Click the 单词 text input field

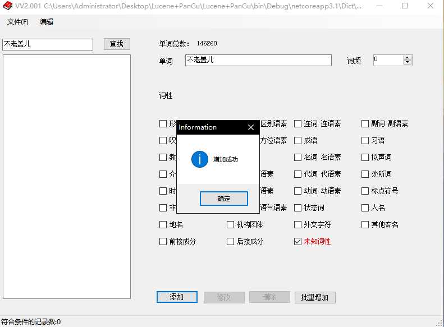pos(258,61)
